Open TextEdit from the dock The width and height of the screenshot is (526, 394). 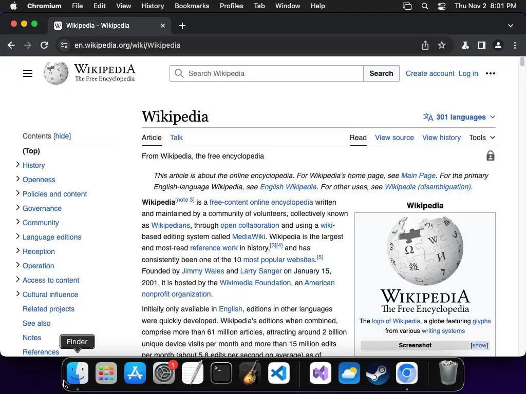[x=193, y=373]
